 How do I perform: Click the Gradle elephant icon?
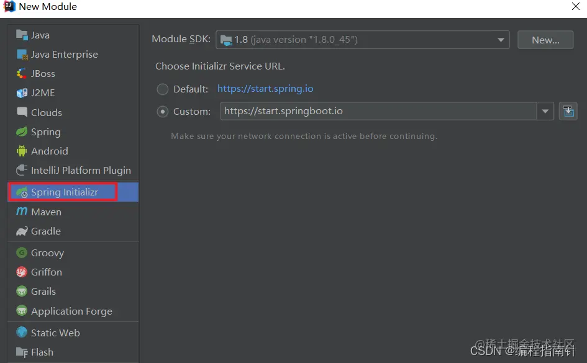[x=22, y=231]
